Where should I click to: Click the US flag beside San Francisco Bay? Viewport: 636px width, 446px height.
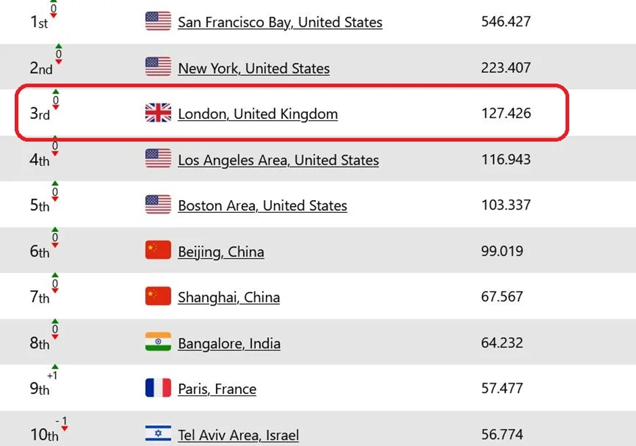pos(158,22)
